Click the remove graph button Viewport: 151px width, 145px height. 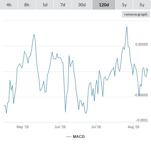click(x=136, y=14)
